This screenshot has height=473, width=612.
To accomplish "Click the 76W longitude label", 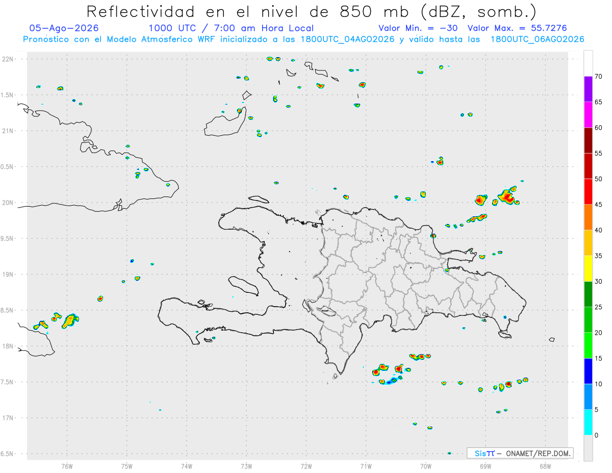I will point(67,465).
